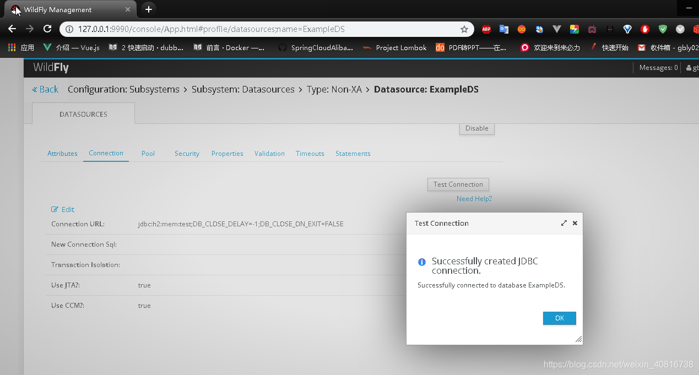Click the Use JTA? value true
Viewport: 699px width, 375px height.
[144, 285]
